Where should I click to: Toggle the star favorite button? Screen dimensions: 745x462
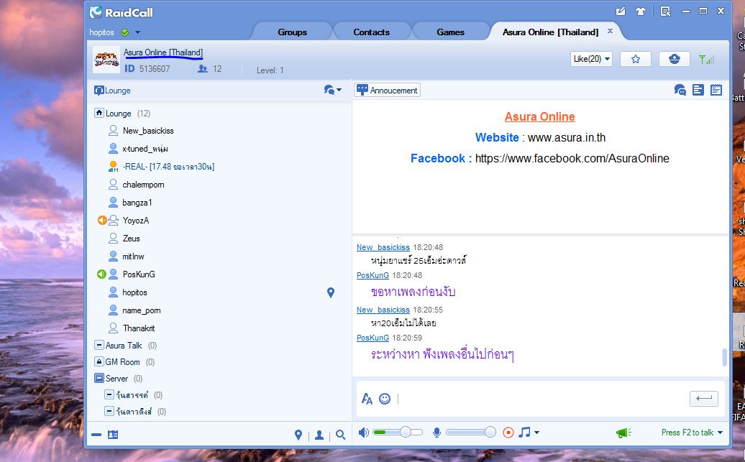(636, 59)
